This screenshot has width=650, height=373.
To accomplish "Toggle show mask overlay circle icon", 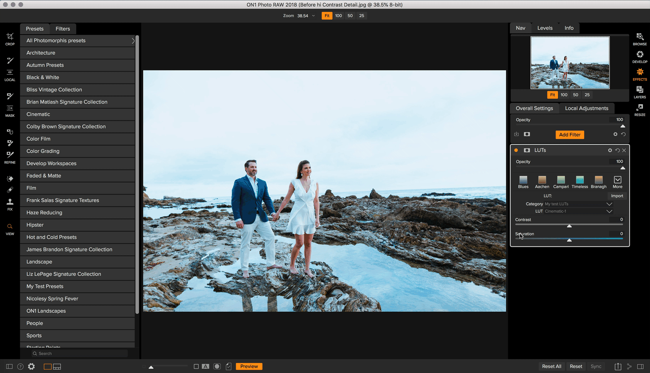I will (x=217, y=366).
